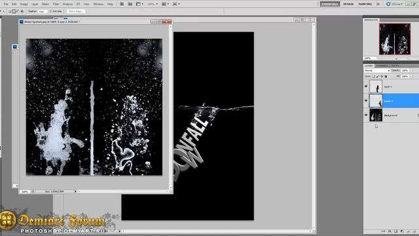Screen dimensions: 419x236
Task: Launch Bridge from application bar icon
Action: point(122,4)
